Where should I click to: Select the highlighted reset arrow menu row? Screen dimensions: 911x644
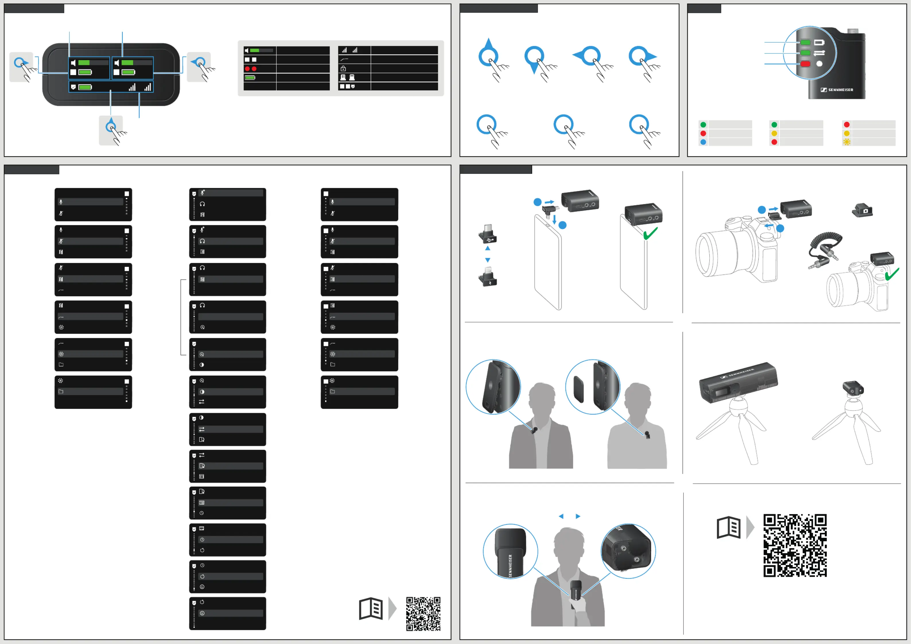pos(230,577)
